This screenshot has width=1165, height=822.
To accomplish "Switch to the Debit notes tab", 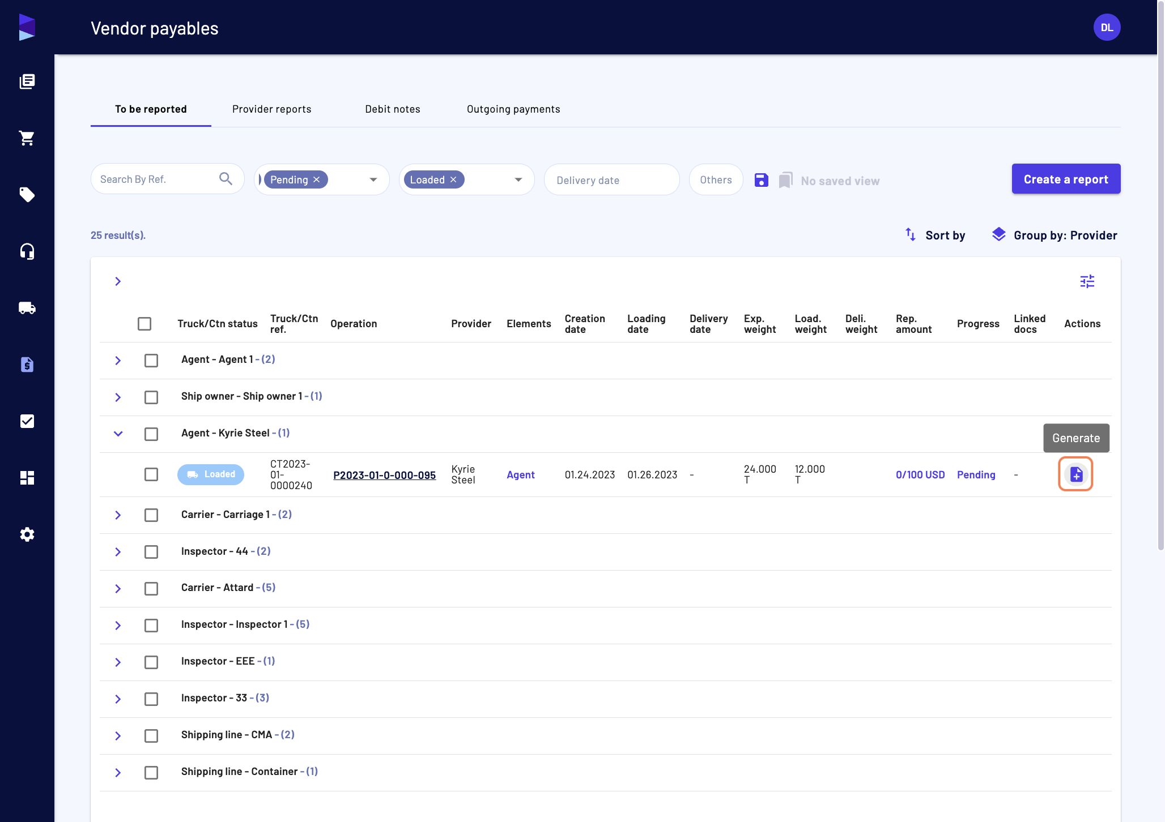I will pos(392,109).
